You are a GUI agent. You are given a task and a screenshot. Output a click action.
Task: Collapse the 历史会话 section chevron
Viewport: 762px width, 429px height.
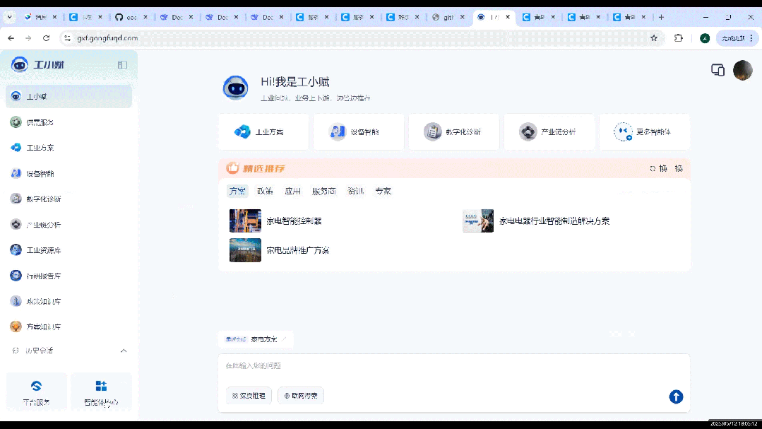124,351
